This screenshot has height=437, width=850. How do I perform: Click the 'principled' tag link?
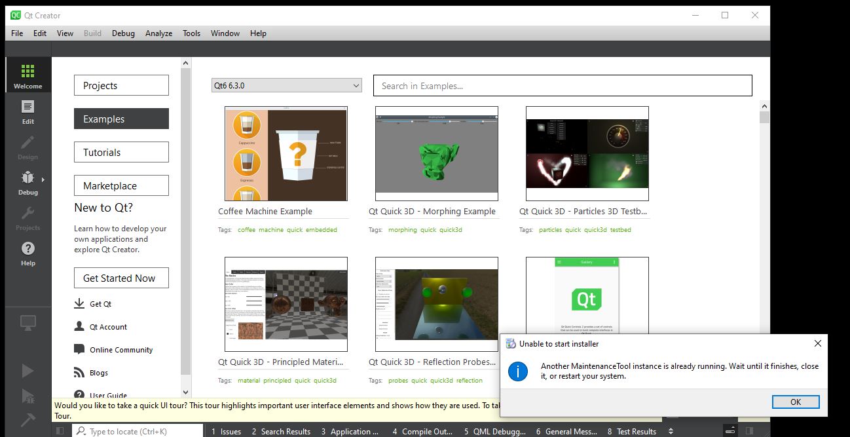pos(277,381)
